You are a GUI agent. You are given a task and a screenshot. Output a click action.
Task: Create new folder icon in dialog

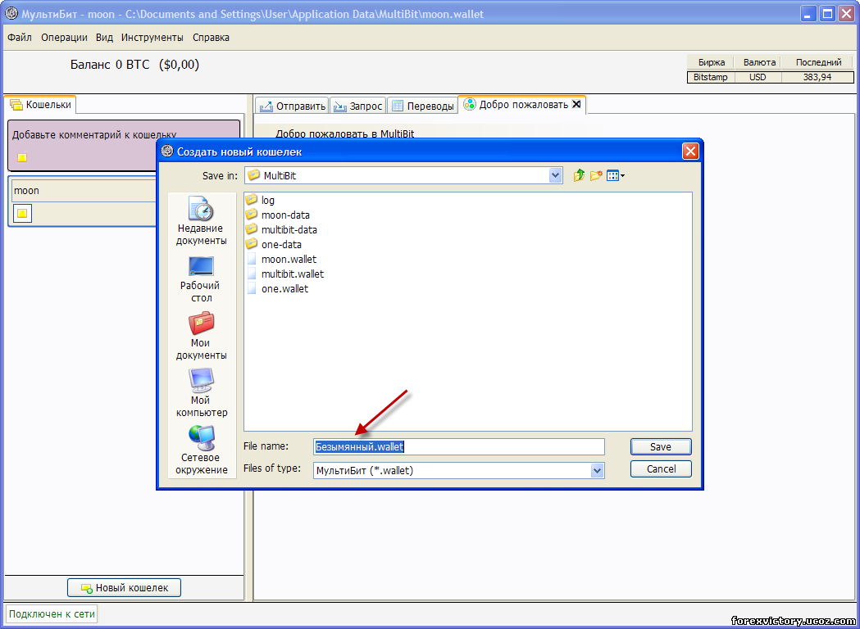[x=596, y=175]
